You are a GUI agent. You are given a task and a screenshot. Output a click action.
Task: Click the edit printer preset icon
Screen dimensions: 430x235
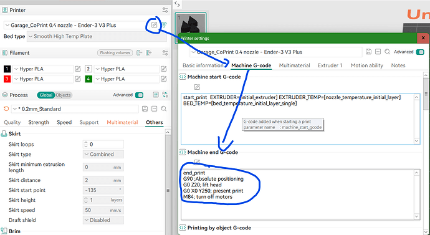(155, 25)
